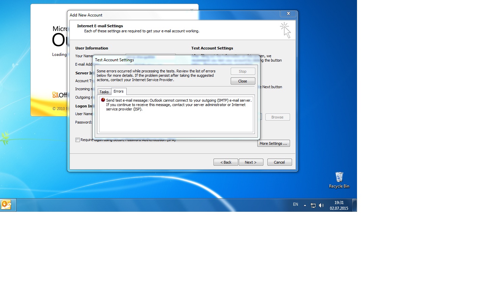The height and width of the screenshot is (303, 485).
Task: Click the volume speaker tray icon
Action: [x=321, y=205]
